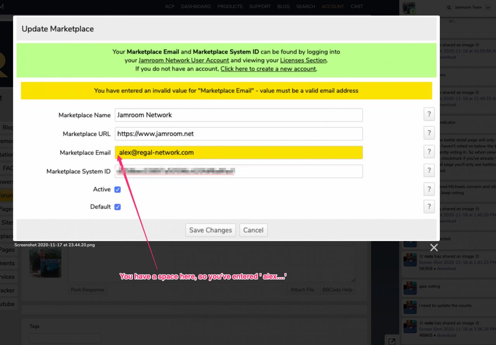The image size is (496, 345).
Task: Click the Tags input box
Action: point(65,338)
